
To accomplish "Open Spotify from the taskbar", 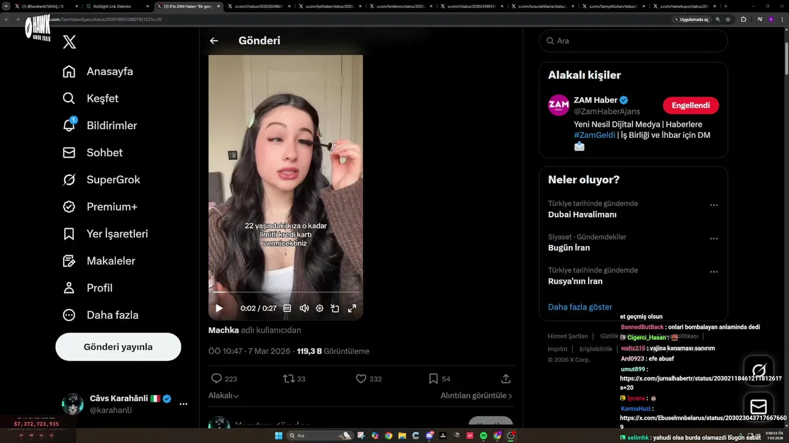I will pos(483,436).
